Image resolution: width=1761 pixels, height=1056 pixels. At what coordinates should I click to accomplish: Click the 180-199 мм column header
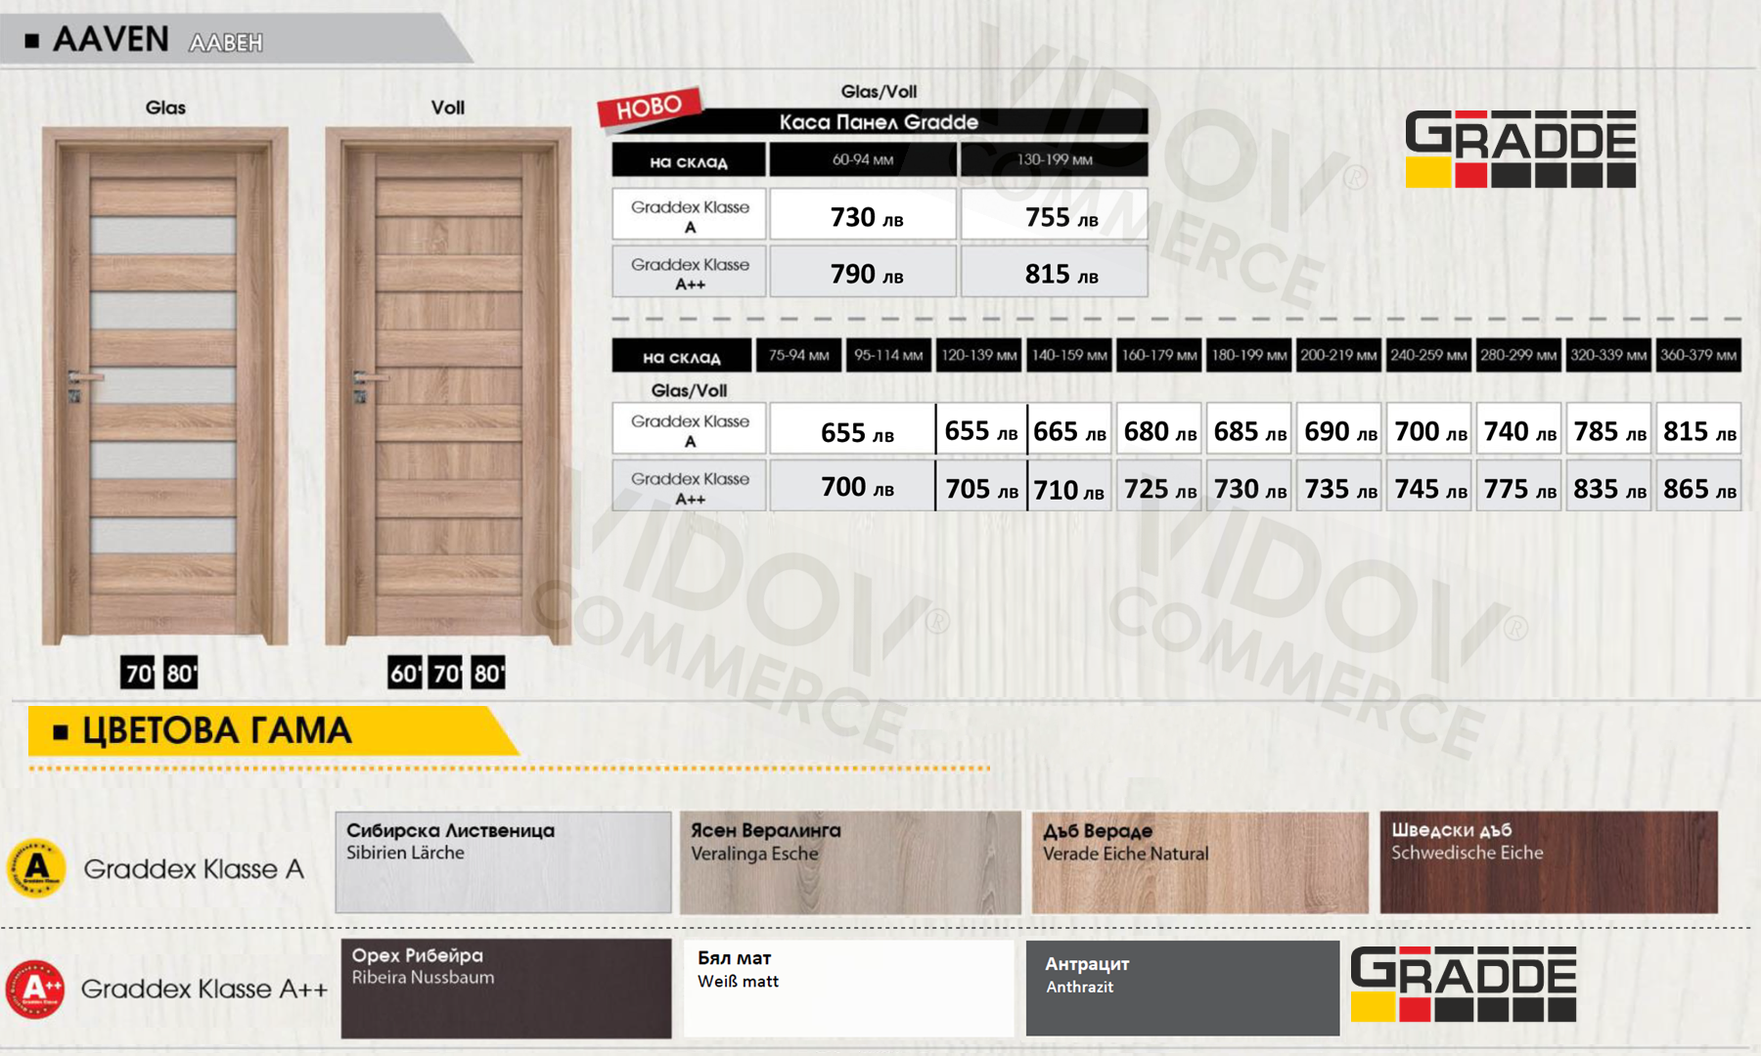[1248, 355]
